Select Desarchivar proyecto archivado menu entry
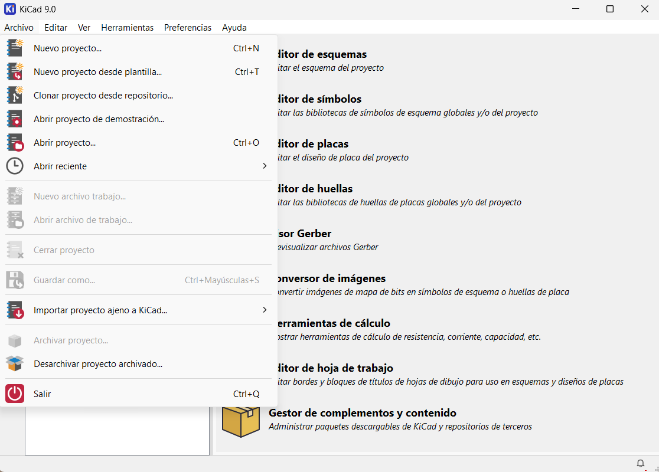The width and height of the screenshot is (659, 472). pyautogui.click(x=98, y=364)
